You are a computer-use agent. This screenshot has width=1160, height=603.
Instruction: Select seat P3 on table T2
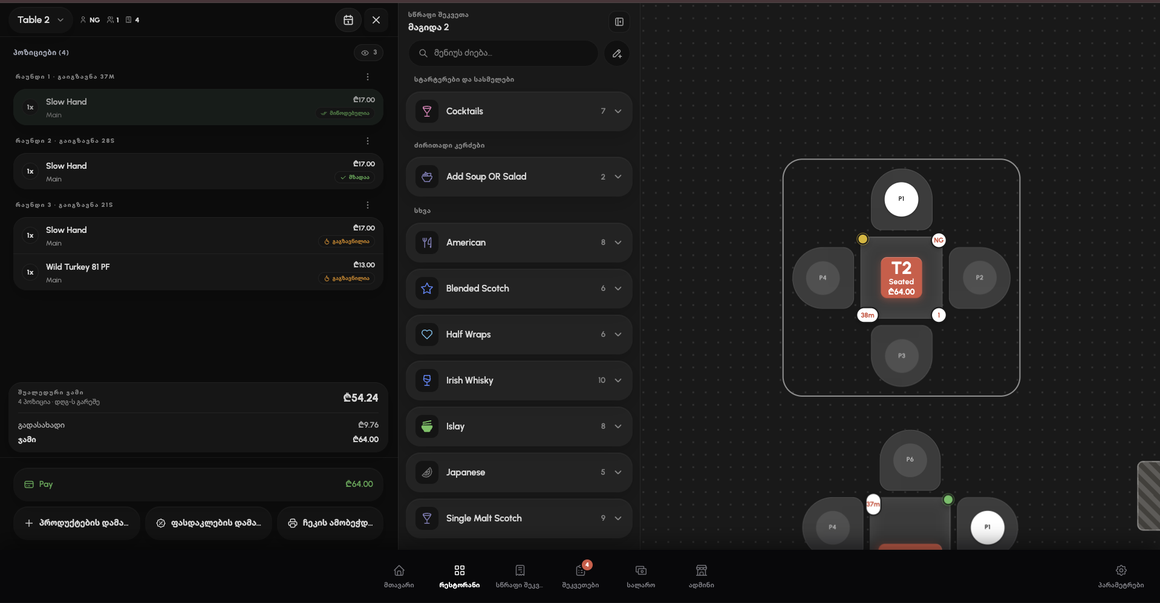pos(901,356)
